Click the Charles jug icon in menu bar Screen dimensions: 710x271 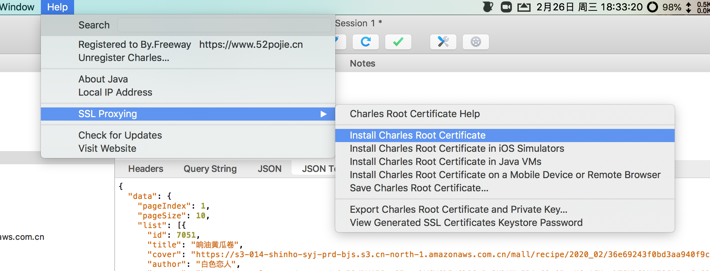(x=488, y=7)
